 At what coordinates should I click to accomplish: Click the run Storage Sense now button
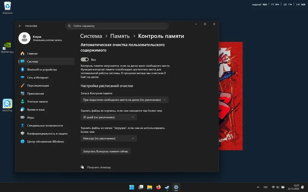click(x=106, y=151)
